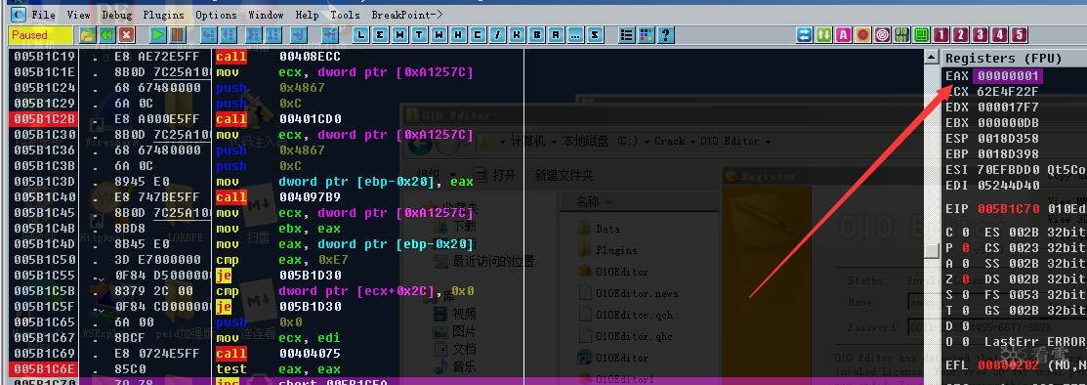Click the green up-down arrows icon
This screenshot has height=385, width=1087.
[x=823, y=34]
